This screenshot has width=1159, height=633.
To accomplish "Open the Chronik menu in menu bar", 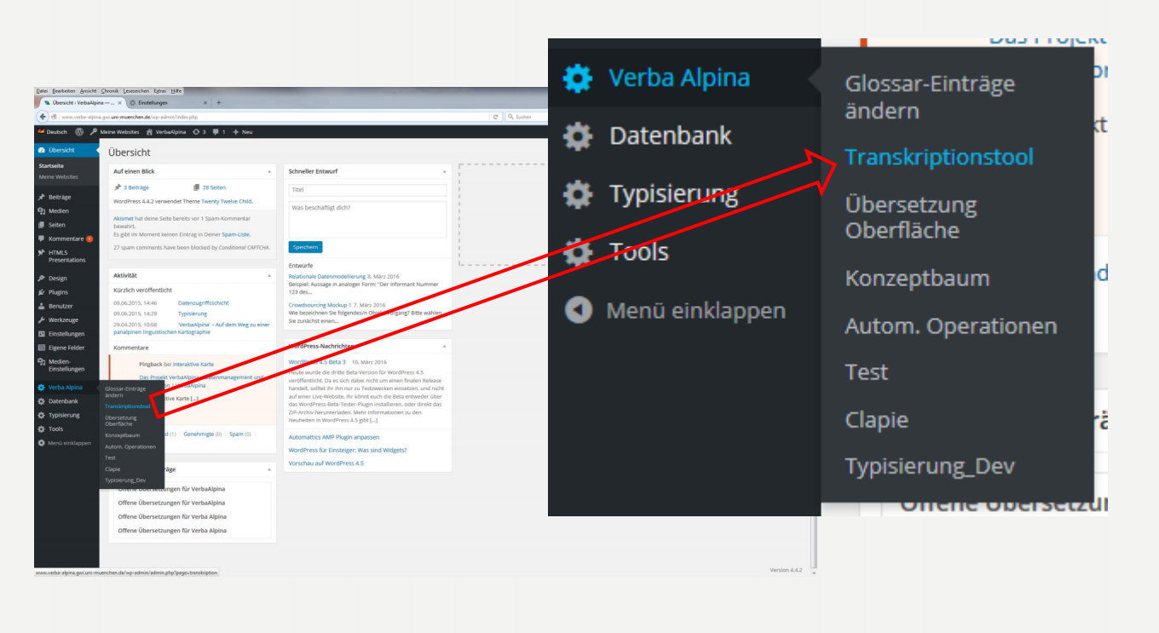I will 110,90.
